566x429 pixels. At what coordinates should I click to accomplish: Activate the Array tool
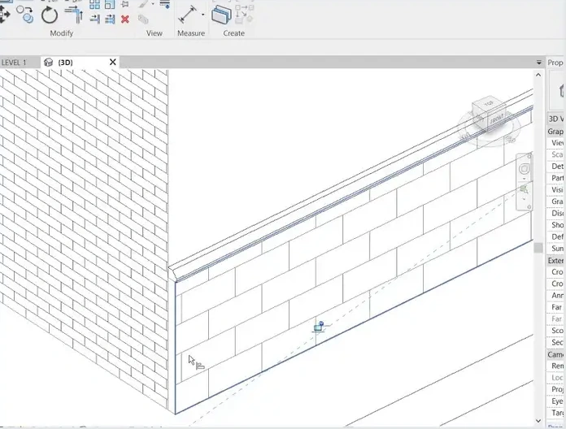pos(94,4)
